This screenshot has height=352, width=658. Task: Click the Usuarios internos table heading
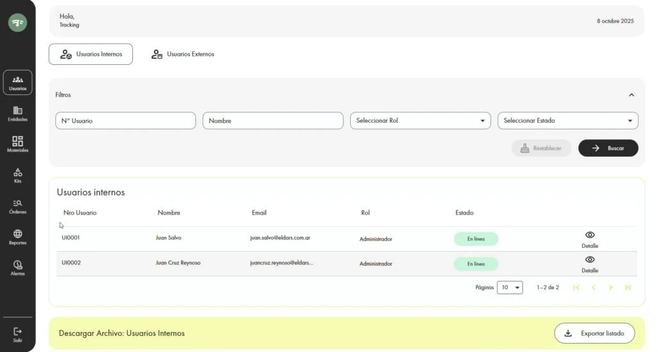pos(91,192)
